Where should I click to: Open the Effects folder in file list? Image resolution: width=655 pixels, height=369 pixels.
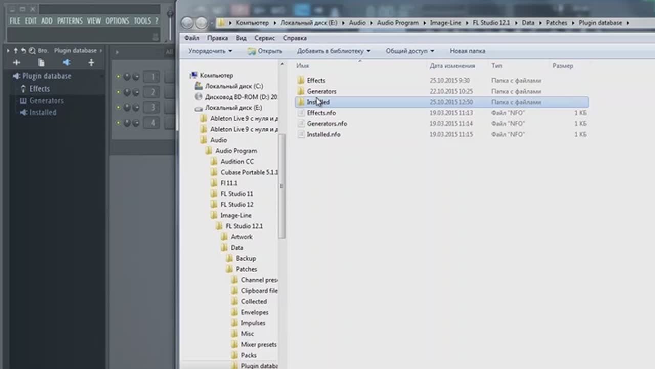click(x=316, y=80)
